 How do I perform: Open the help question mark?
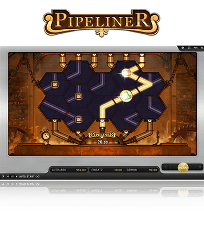click(3, 176)
